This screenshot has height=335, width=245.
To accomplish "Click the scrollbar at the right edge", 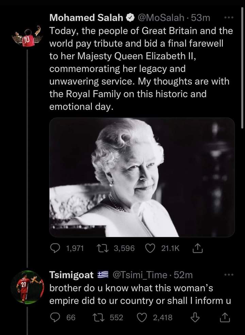I will click(x=242, y=68).
